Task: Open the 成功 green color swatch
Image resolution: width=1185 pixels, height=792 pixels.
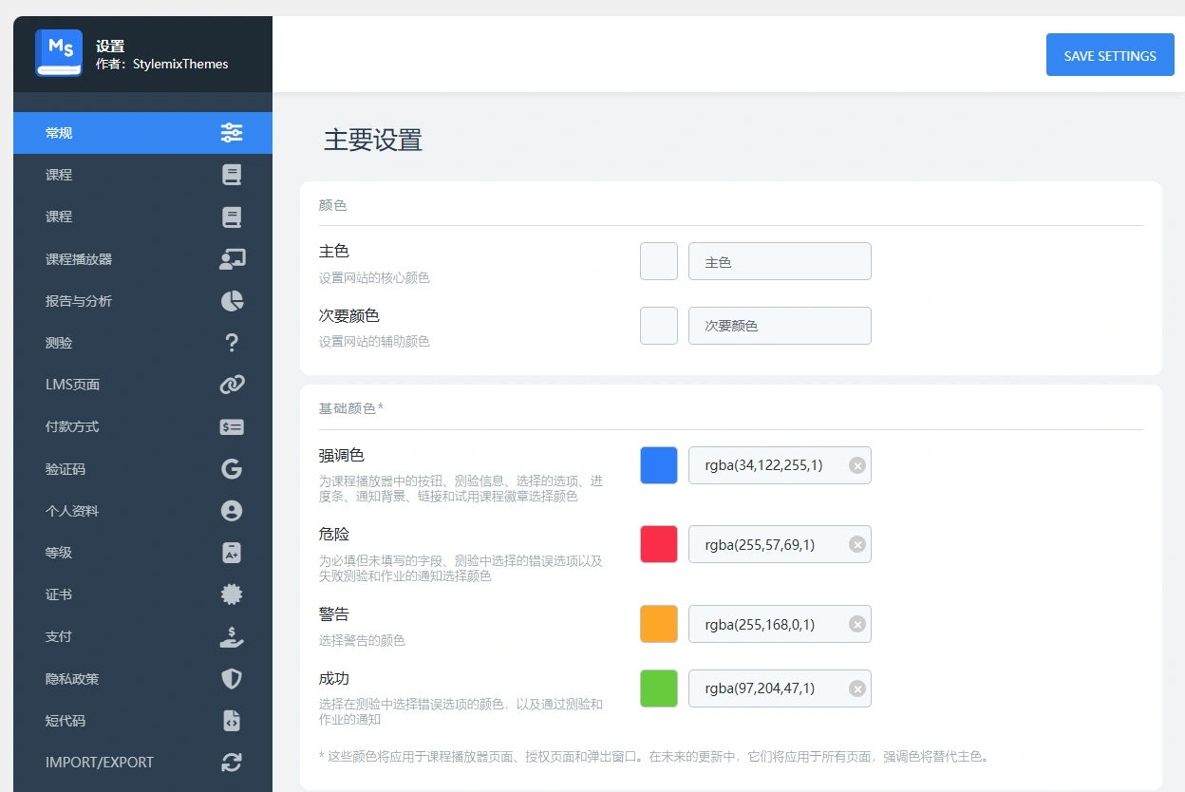Action: point(658,688)
